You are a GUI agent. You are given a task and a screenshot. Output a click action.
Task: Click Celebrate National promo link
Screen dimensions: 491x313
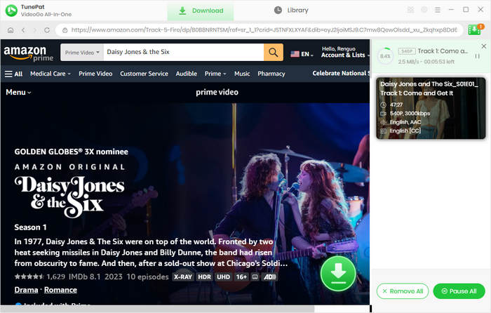pos(341,73)
